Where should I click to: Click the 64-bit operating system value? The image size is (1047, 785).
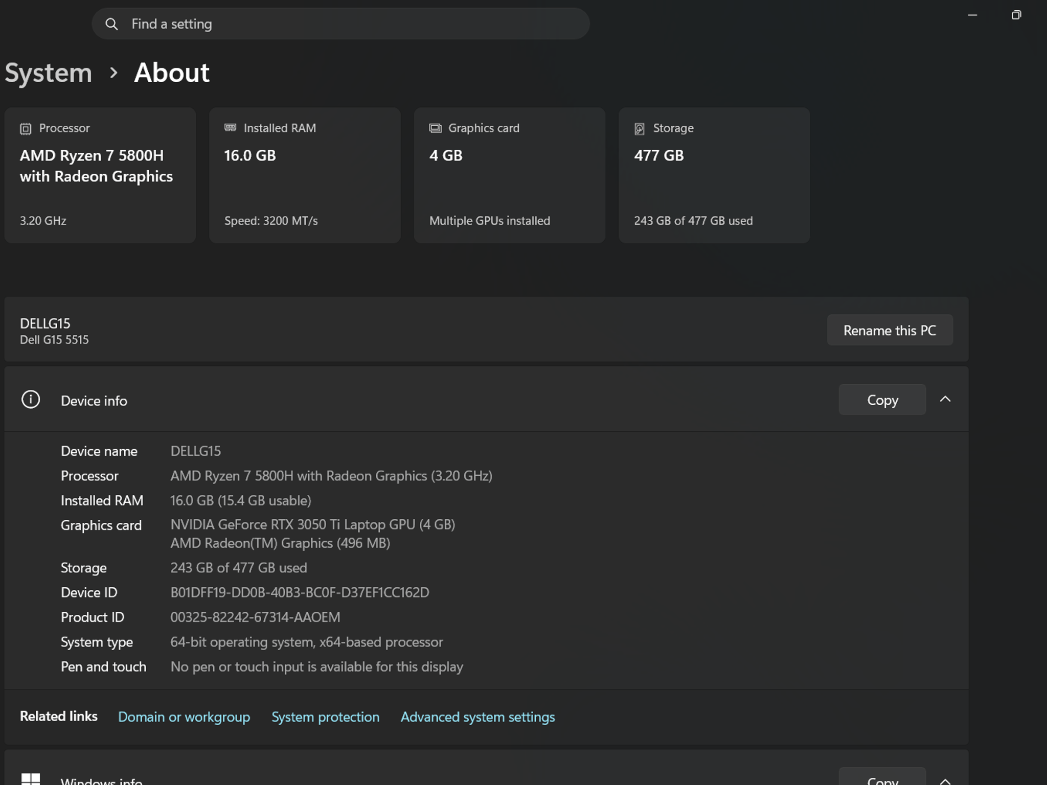point(307,642)
